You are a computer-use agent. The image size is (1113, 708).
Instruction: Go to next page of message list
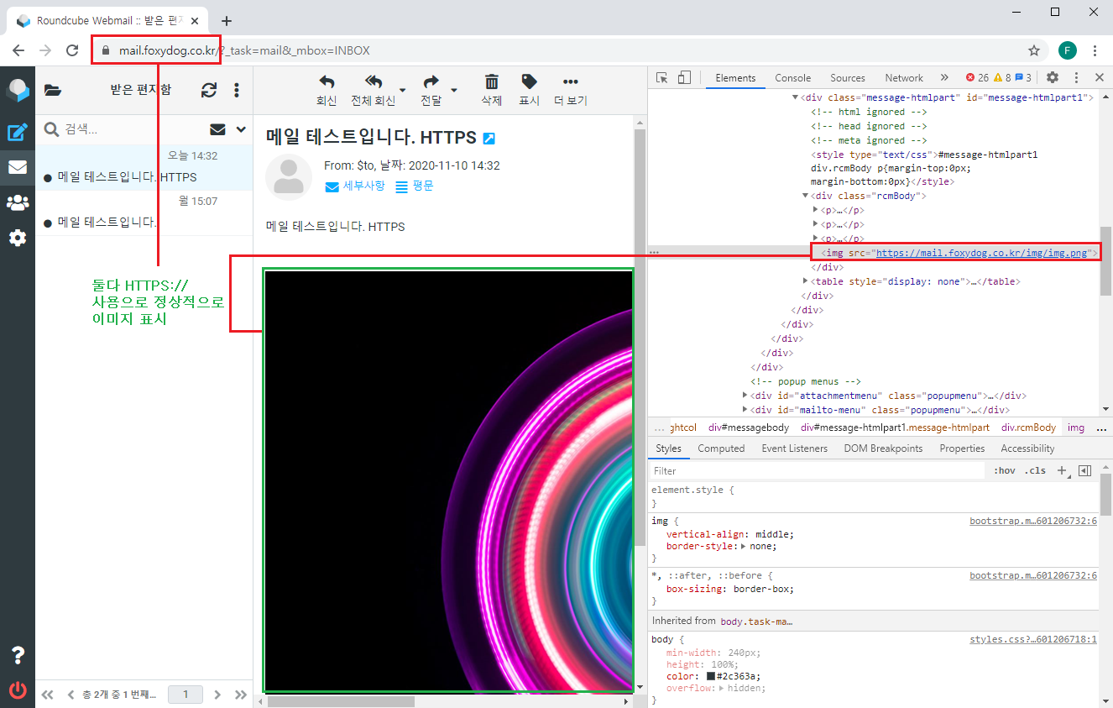[x=217, y=695]
